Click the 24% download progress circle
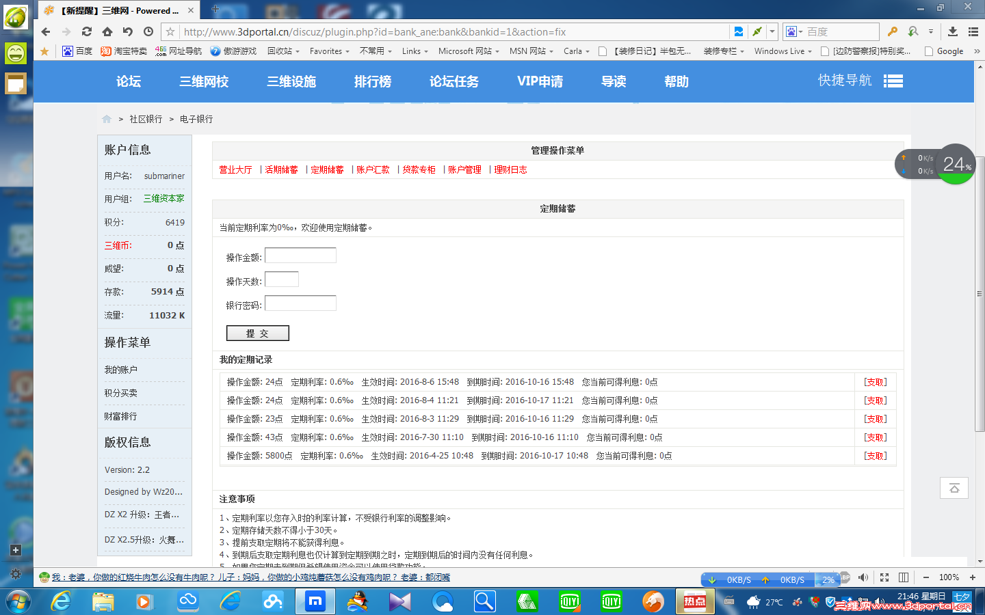Viewport: 985px width, 615px height. [x=955, y=164]
